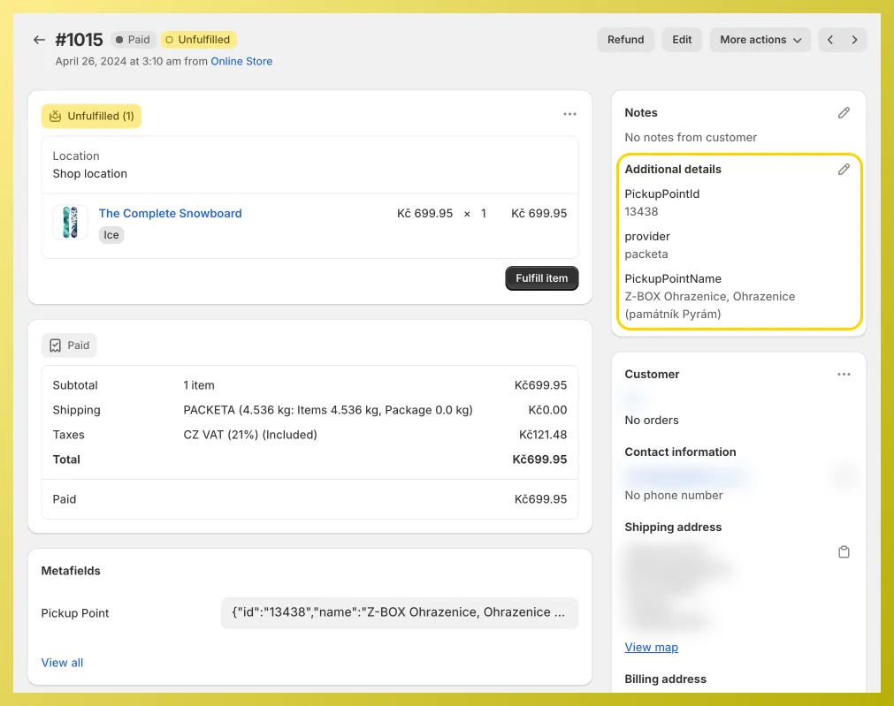Click the Contact information heading
Screen dimensions: 894x706
[x=680, y=452]
